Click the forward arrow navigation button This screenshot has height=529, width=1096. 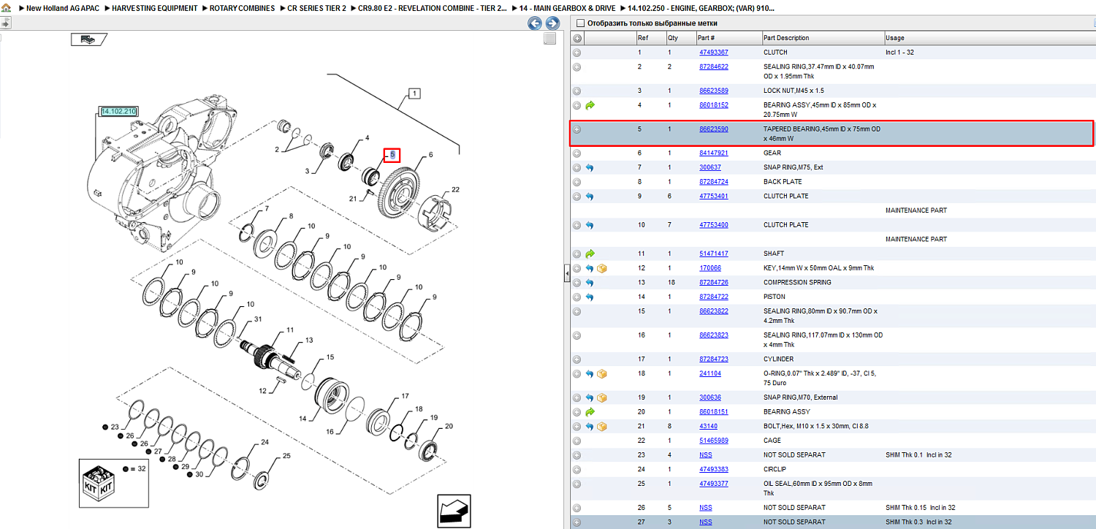552,23
